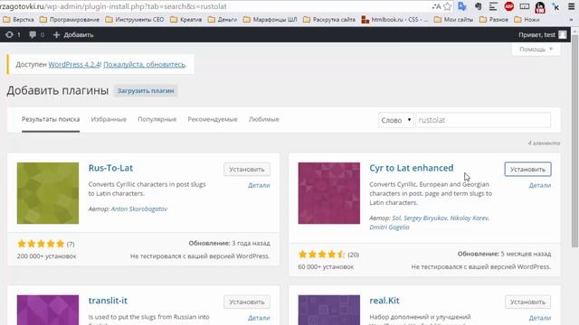
Task: Open the WordPress 4.2.4 link
Action: click(74, 64)
